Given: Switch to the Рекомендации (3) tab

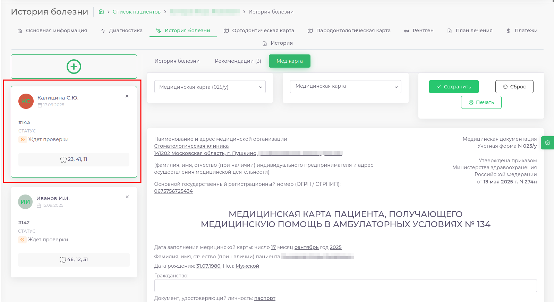Looking at the screenshot, I should coord(238,61).
